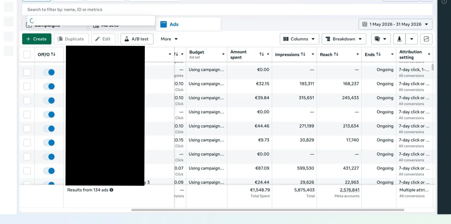Open Attribution setting column options arrow
Image resolution: width=451 pixels, height=224 pixels.
click(x=429, y=54)
